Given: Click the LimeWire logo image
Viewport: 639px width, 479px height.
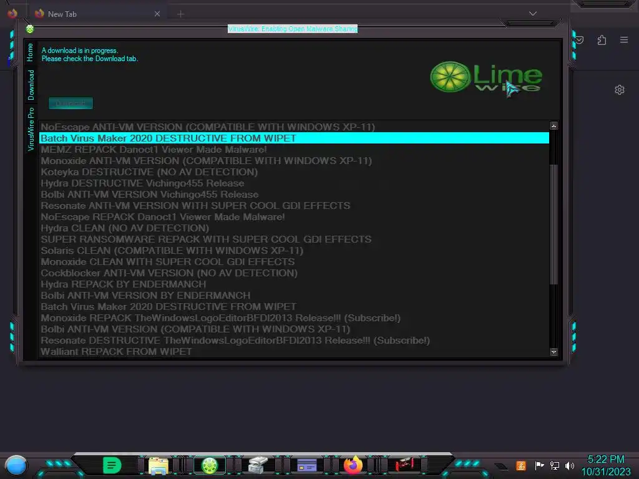Looking at the screenshot, I should pos(486,77).
